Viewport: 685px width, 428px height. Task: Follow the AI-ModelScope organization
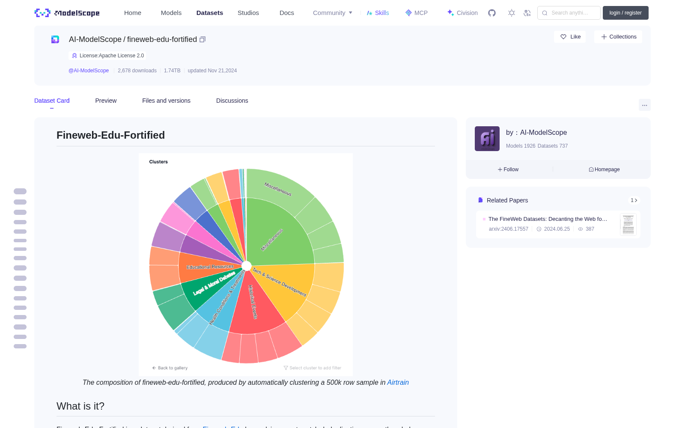click(x=508, y=169)
